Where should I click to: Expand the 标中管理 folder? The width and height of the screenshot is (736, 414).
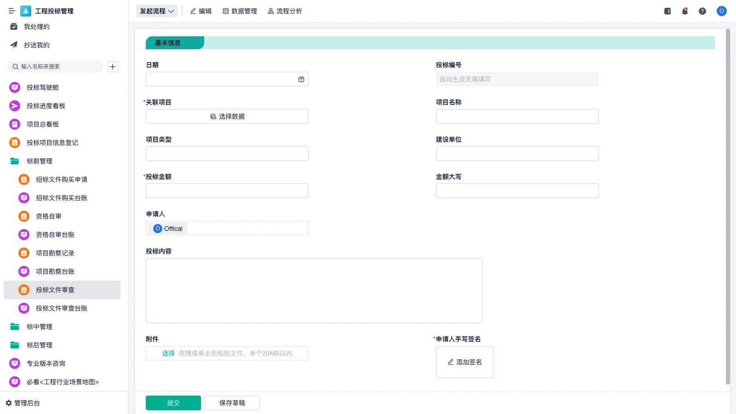click(x=40, y=327)
